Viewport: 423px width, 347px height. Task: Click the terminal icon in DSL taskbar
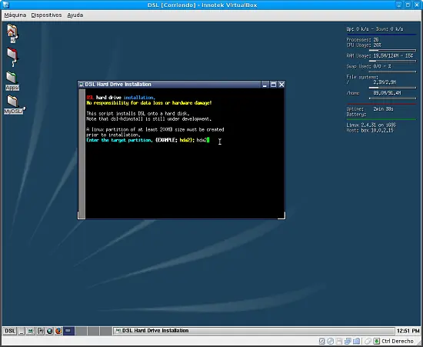[31, 331]
